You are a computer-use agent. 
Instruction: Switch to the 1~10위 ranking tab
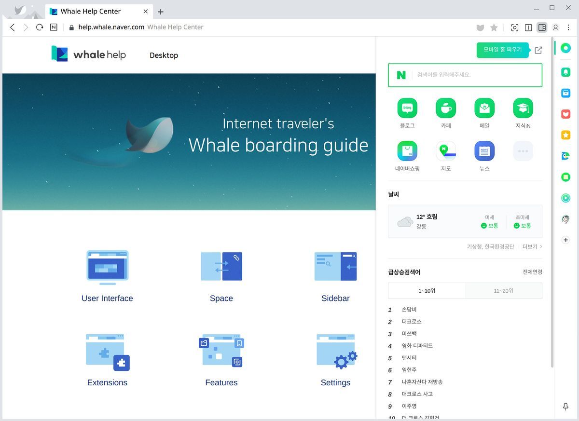pos(427,291)
